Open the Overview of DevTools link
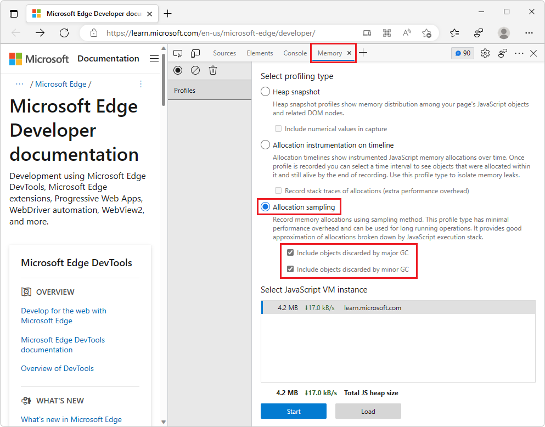 point(57,368)
